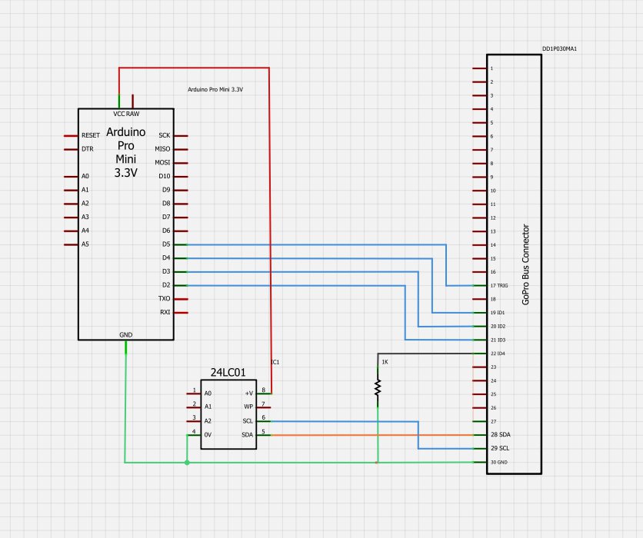This screenshot has height=538, width=643.
Task: Click the orange SDA wire
Action: [x=369, y=435]
